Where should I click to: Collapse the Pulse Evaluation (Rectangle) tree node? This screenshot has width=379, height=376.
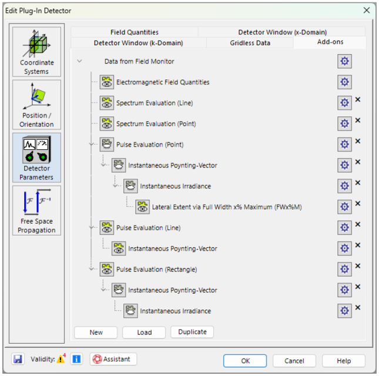pyautogui.click(x=91, y=269)
